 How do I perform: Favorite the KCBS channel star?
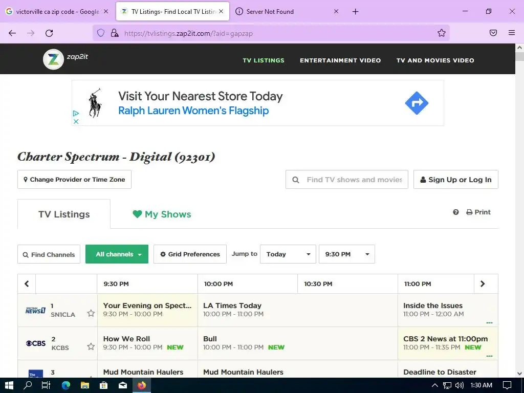click(x=91, y=346)
